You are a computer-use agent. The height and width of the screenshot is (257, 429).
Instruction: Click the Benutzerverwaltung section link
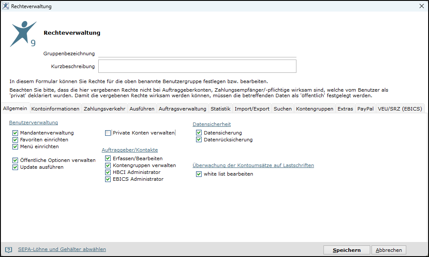point(33,123)
